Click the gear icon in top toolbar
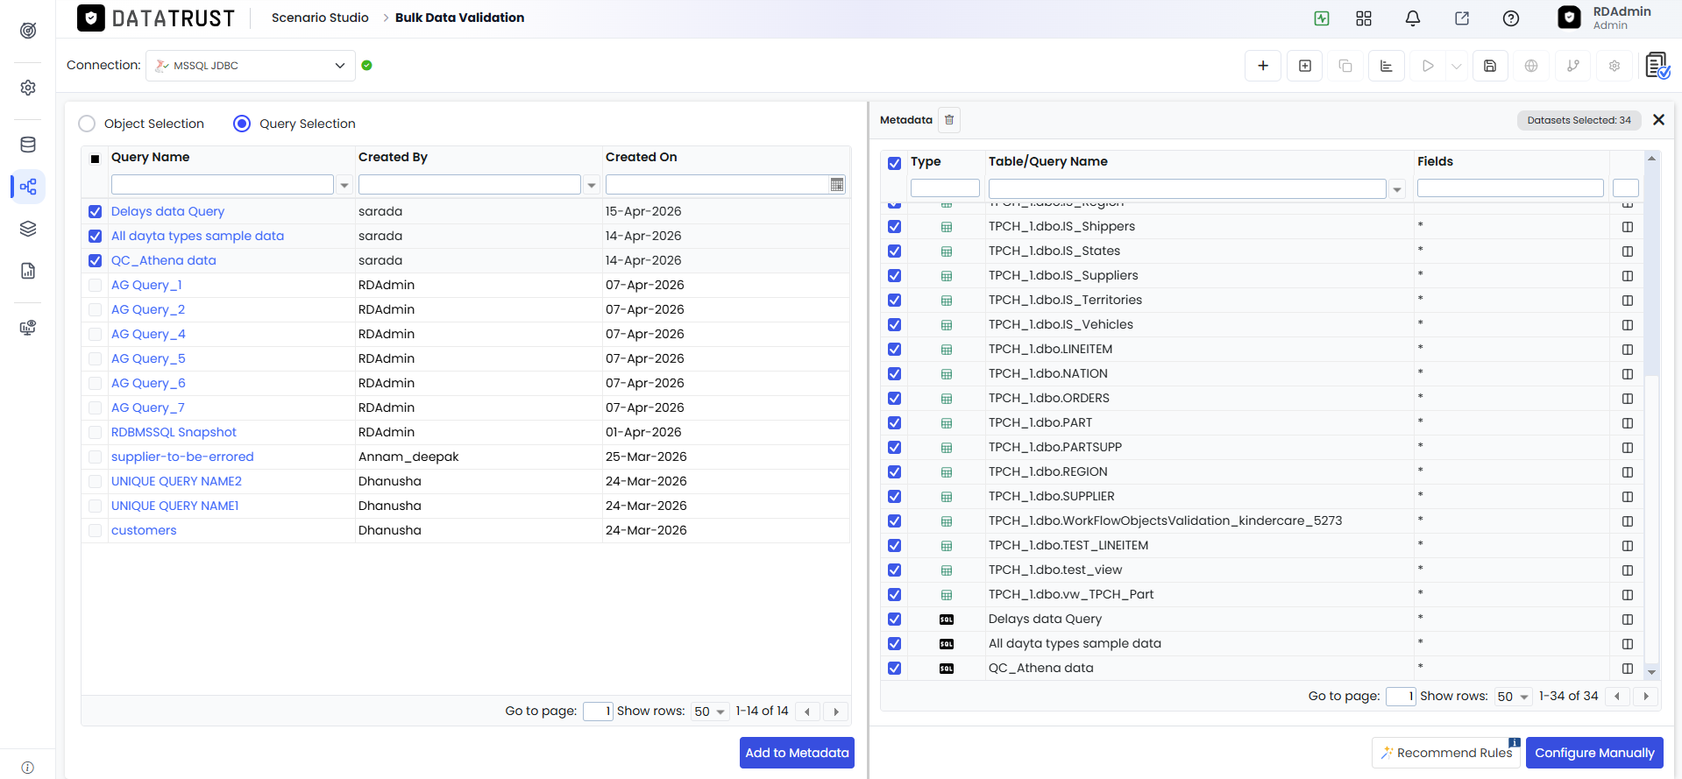Screen dimensions: 1682x779 (1615, 66)
